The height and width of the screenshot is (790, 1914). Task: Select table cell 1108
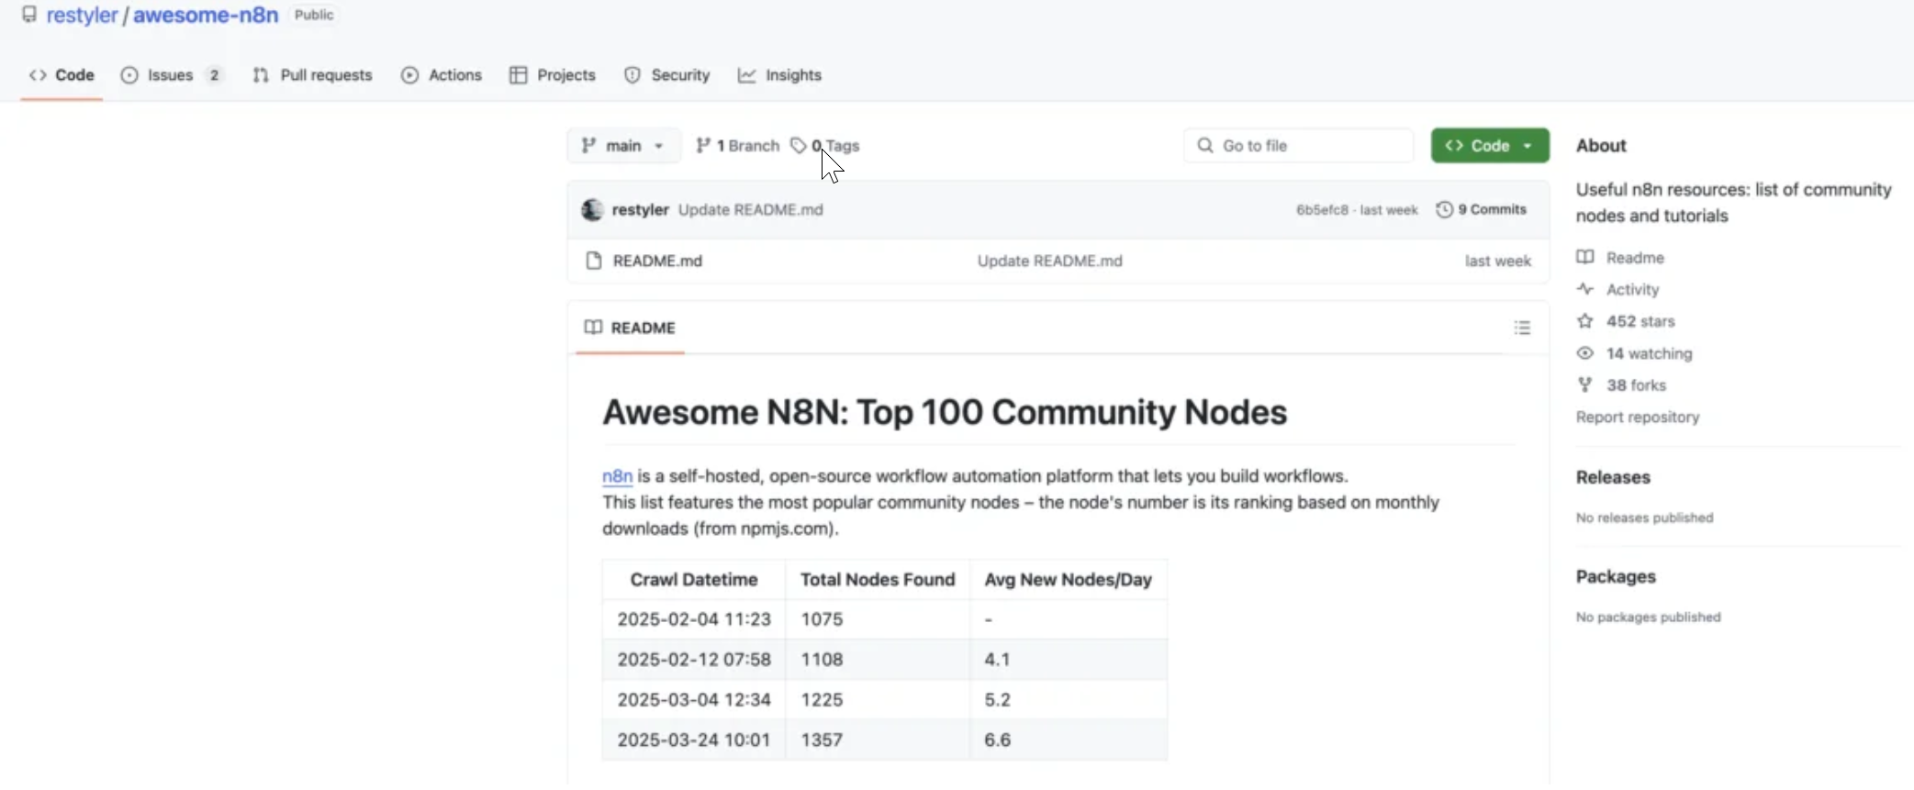878,660
